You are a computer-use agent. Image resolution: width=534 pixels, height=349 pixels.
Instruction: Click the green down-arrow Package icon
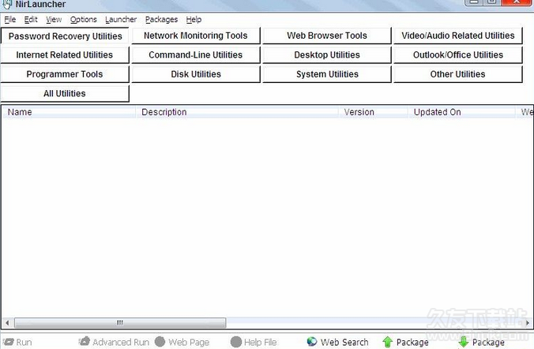coord(464,342)
